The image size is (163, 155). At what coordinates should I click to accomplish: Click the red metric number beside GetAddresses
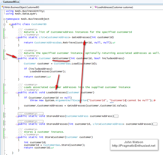(7, 38)
